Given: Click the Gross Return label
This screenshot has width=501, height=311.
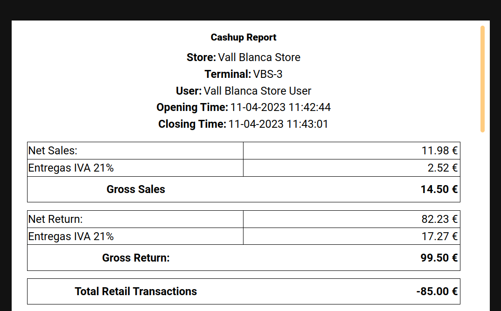Looking at the screenshot, I should pos(136,258).
